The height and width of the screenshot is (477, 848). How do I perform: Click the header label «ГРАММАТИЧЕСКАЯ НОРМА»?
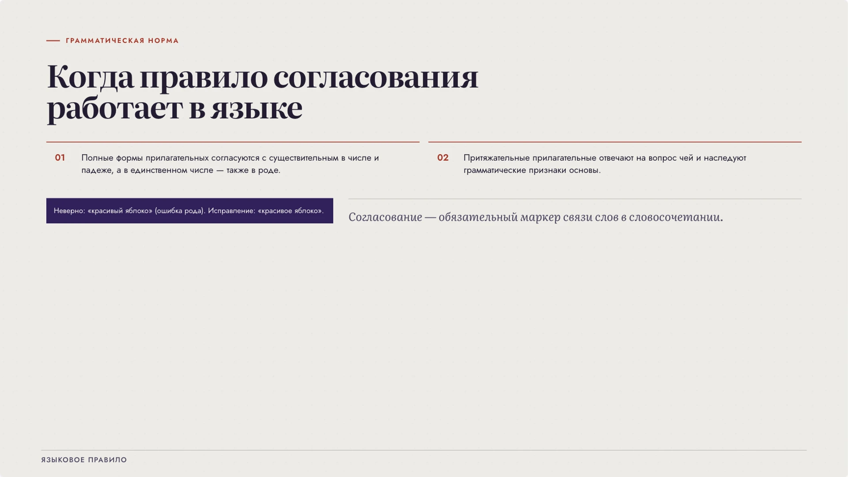pyautogui.click(x=122, y=41)
